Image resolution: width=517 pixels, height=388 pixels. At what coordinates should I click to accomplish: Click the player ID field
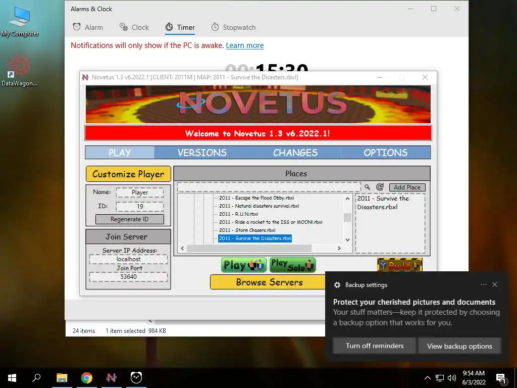140,207
